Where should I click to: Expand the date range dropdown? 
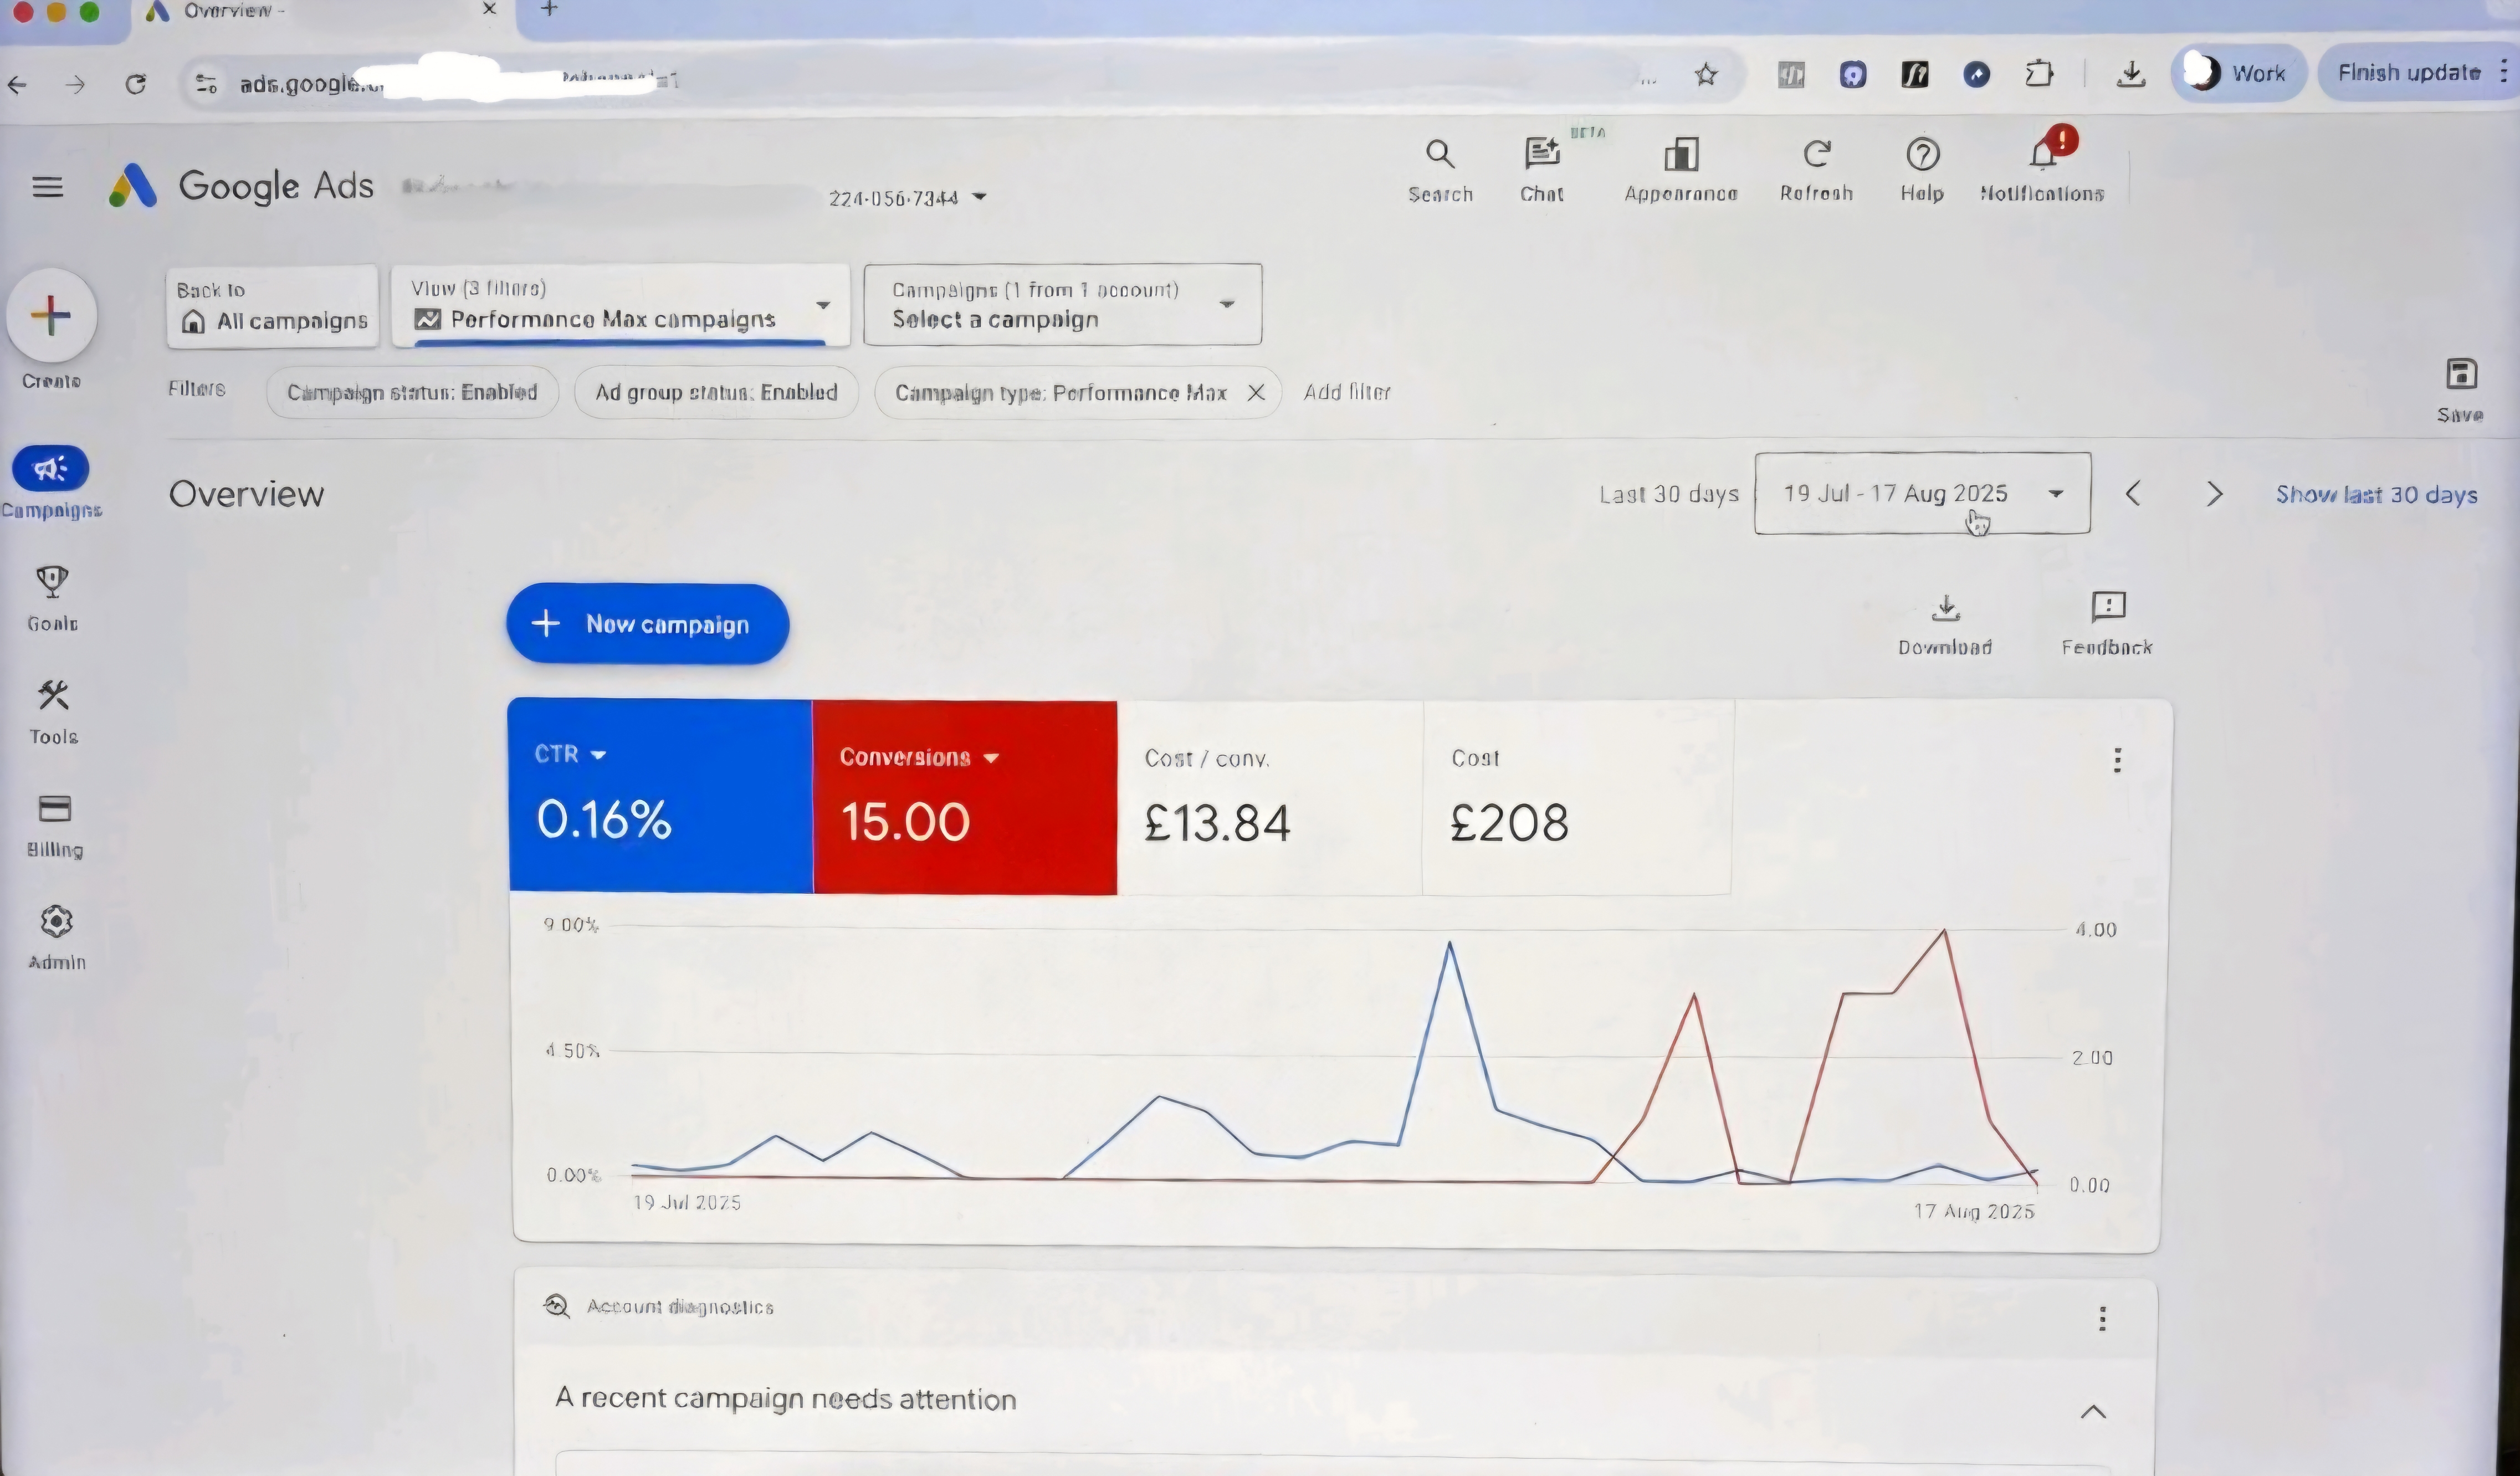point(1921,493)
